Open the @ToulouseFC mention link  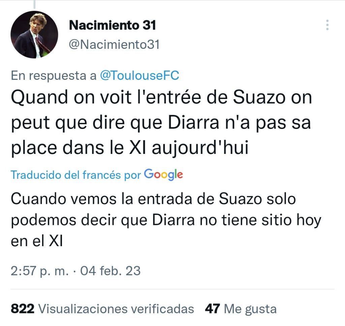pyautogui.click(x=139, y=75)
